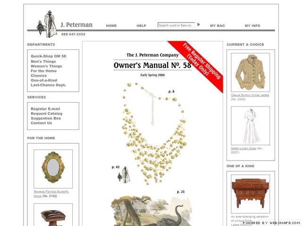Click the leather stool thumbnail

point(53,215)
